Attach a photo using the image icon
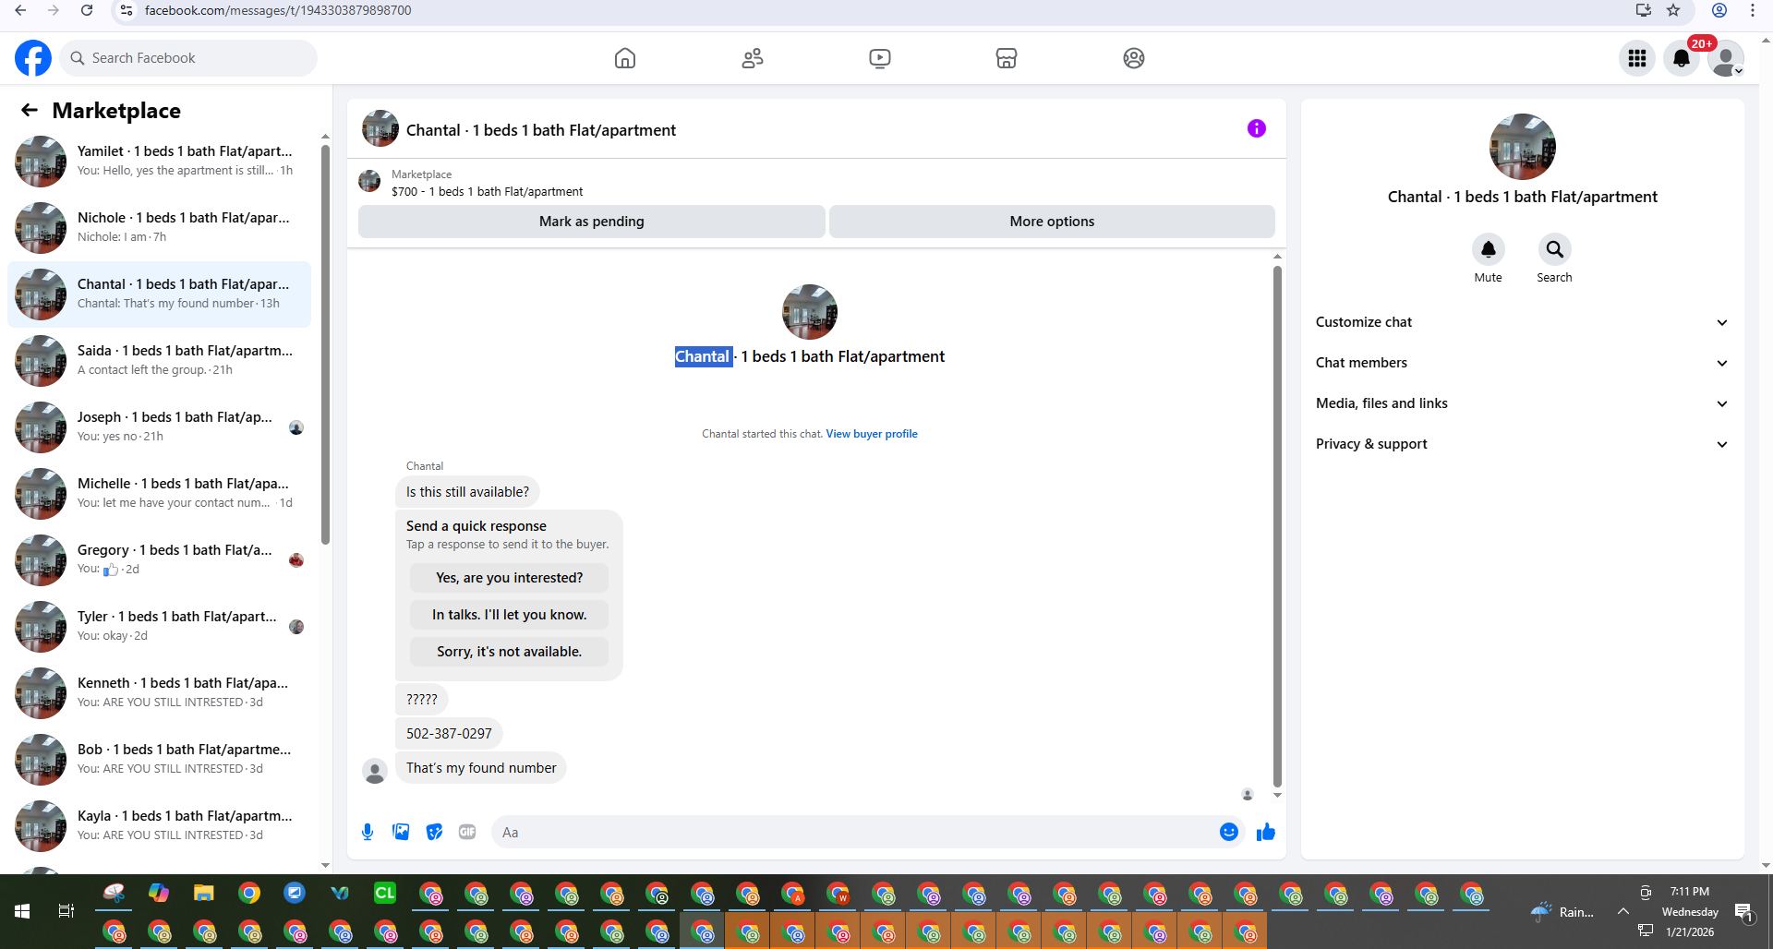 point(401,832)
